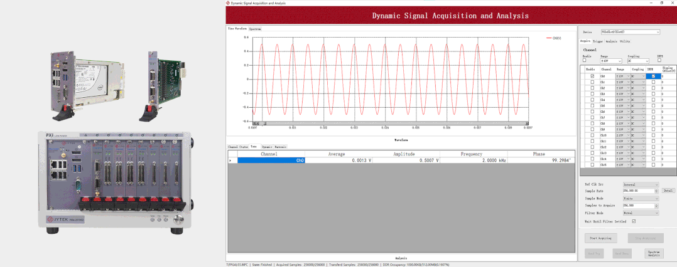This screenshot has width=677, height=267.
Task: Check IEPE for channel Ch10
Action: click(x=653, y=135)
